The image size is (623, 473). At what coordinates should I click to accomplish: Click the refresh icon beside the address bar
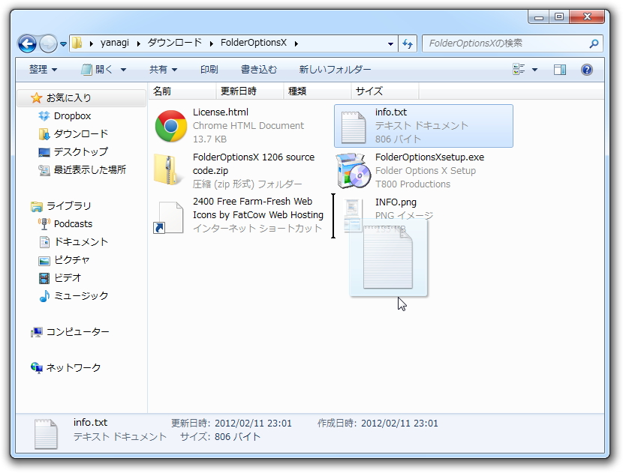407,43
